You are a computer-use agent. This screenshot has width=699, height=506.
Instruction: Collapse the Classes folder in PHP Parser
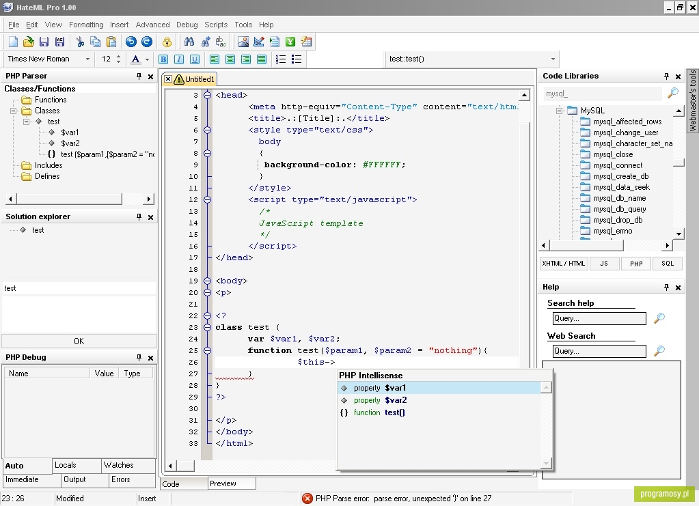coord(14,111)
